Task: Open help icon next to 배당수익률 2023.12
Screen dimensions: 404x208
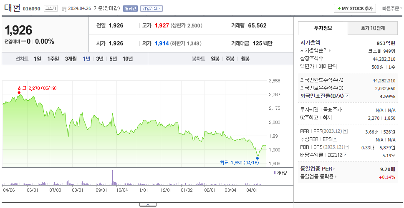Action: [x=345, y=155]
